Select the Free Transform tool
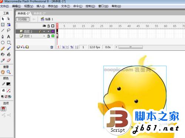 pyautogui.click(x=3, y=24)
